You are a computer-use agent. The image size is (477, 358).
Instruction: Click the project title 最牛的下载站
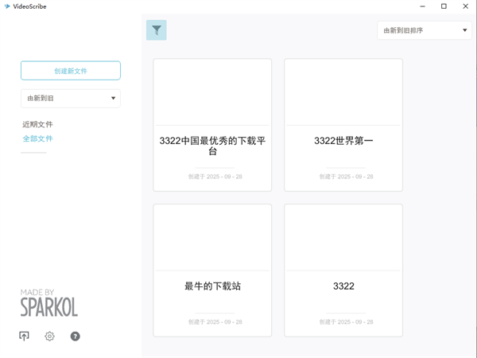click(212, 286)
